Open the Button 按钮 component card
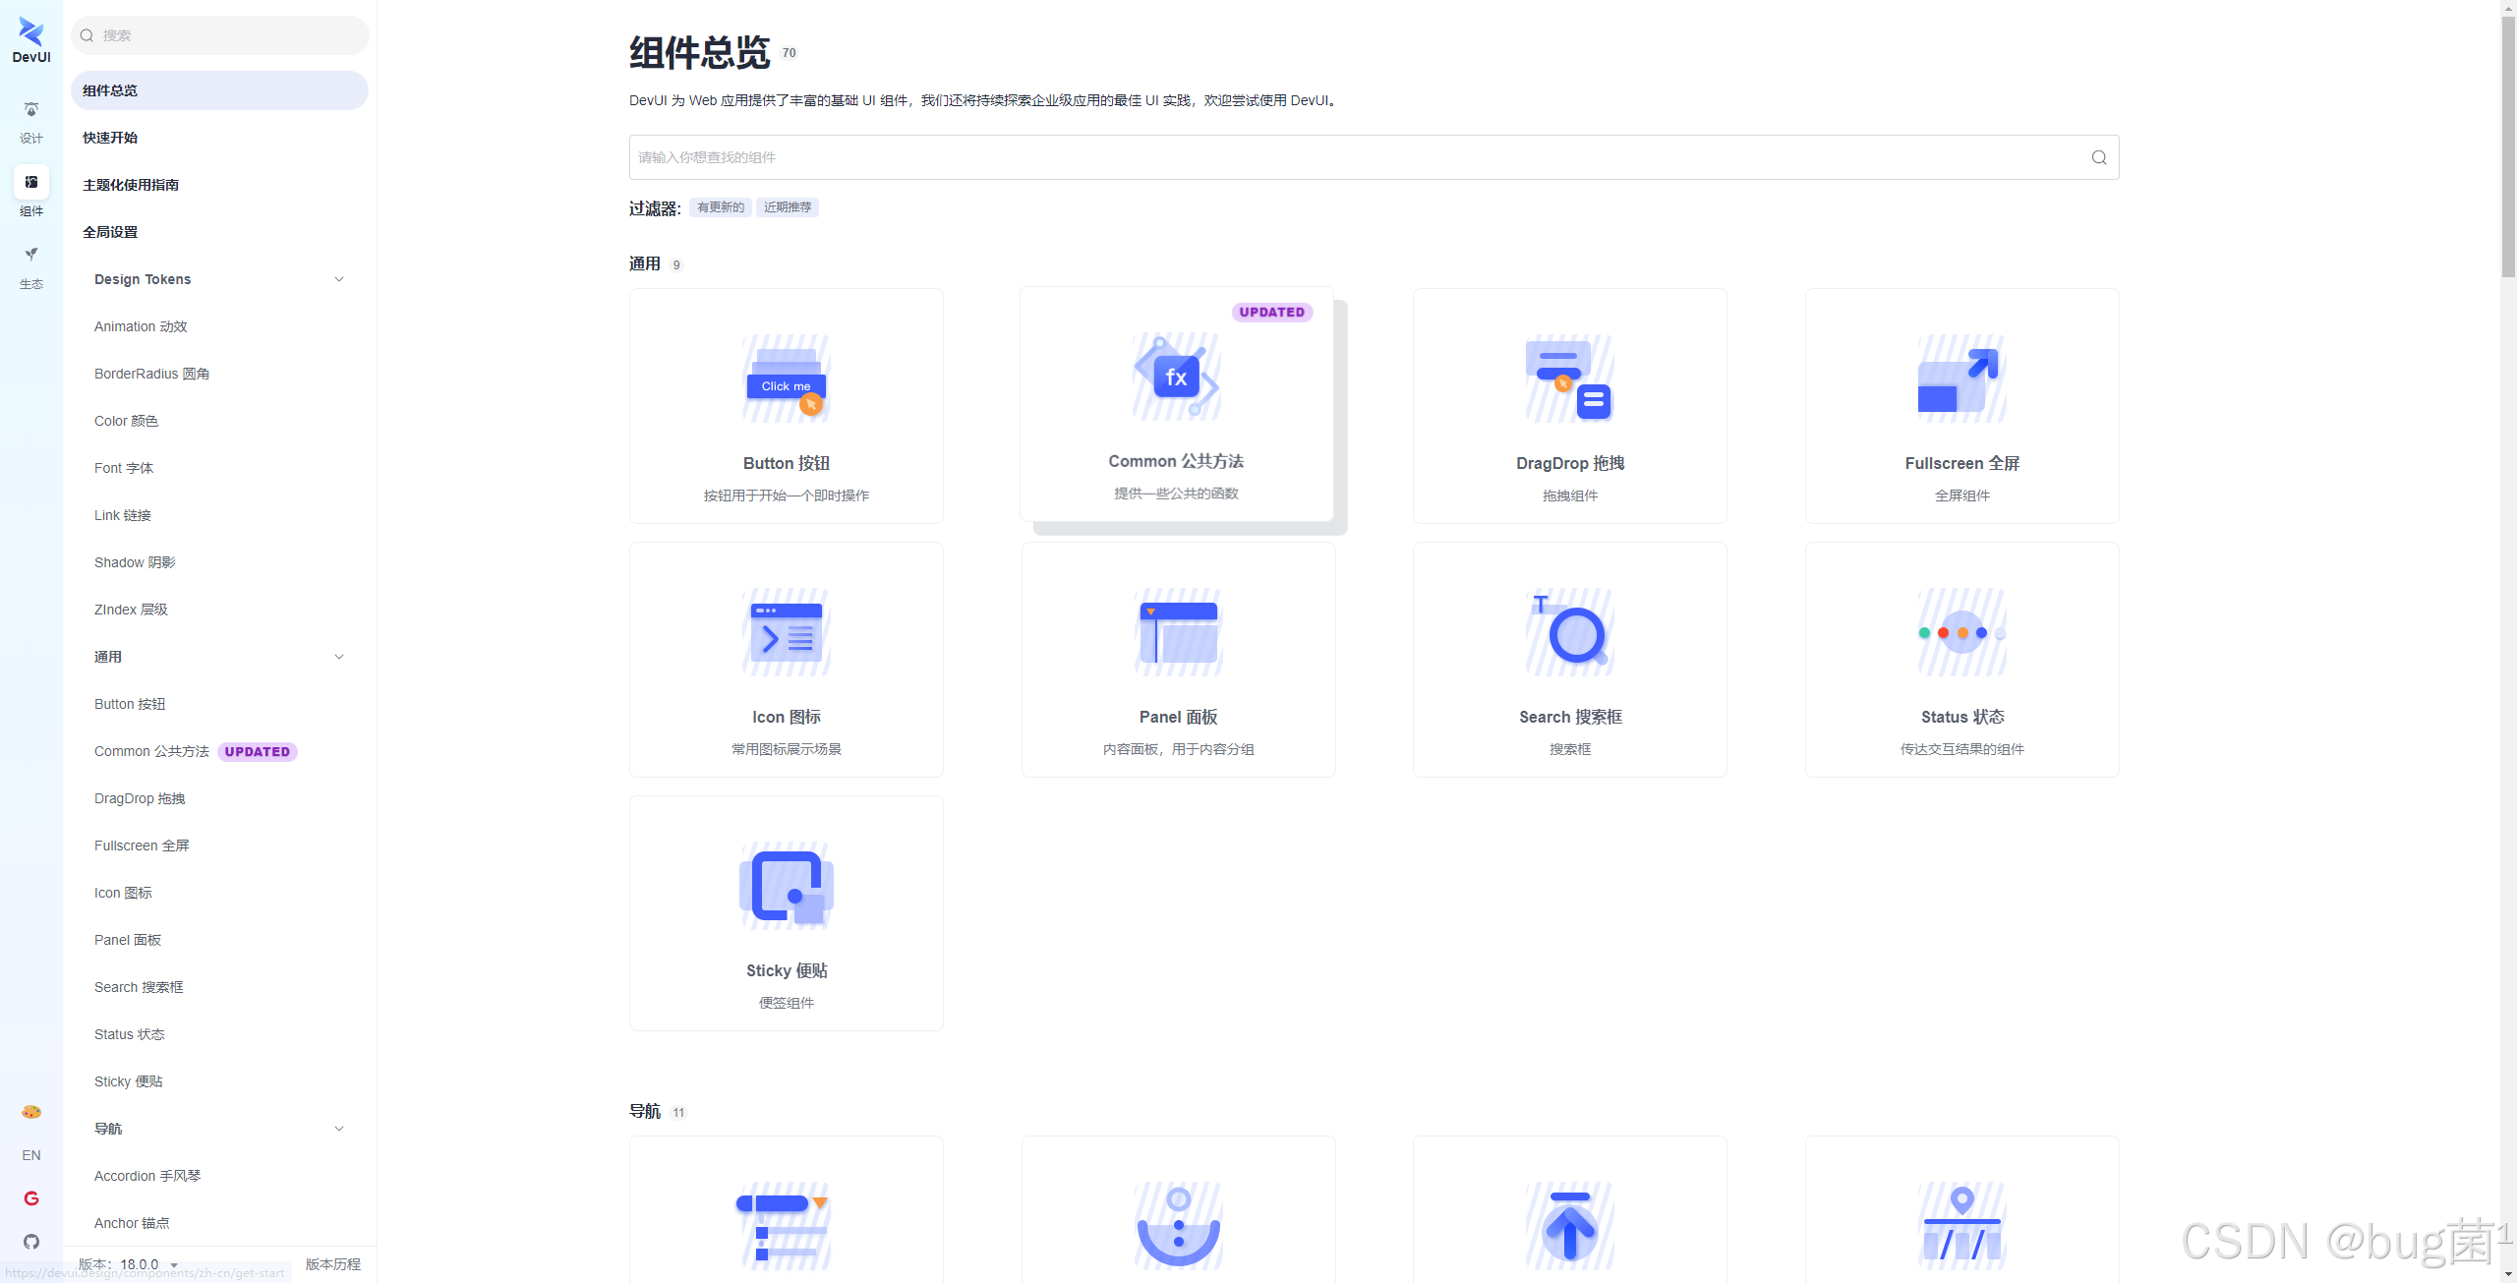This screenshot has width=2517, height=1283. click(786, 406)
